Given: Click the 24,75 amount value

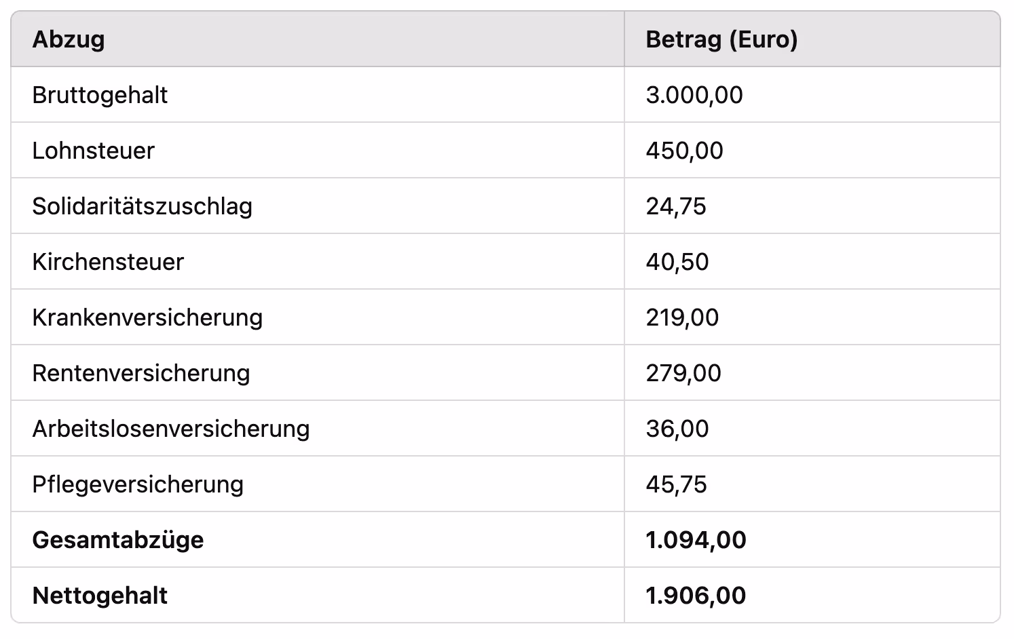Looking at the screenshot, I should 676,206.
